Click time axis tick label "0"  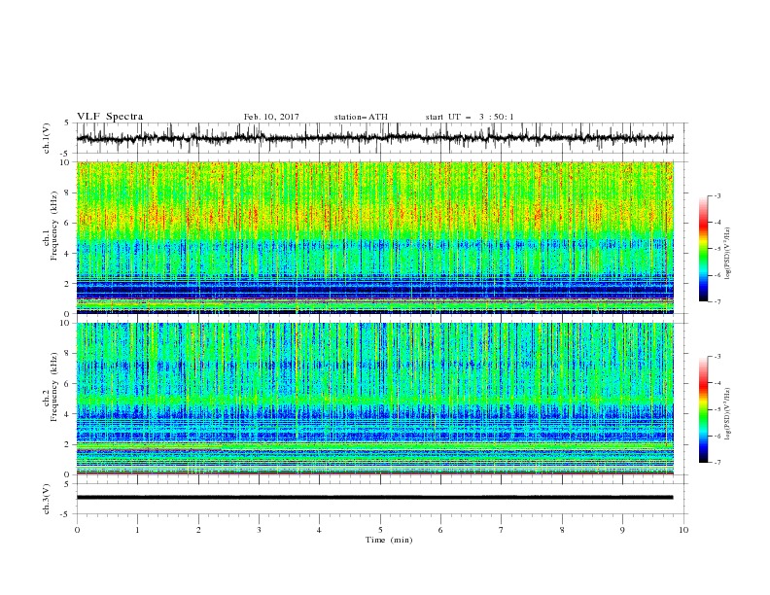pos(77,530)
